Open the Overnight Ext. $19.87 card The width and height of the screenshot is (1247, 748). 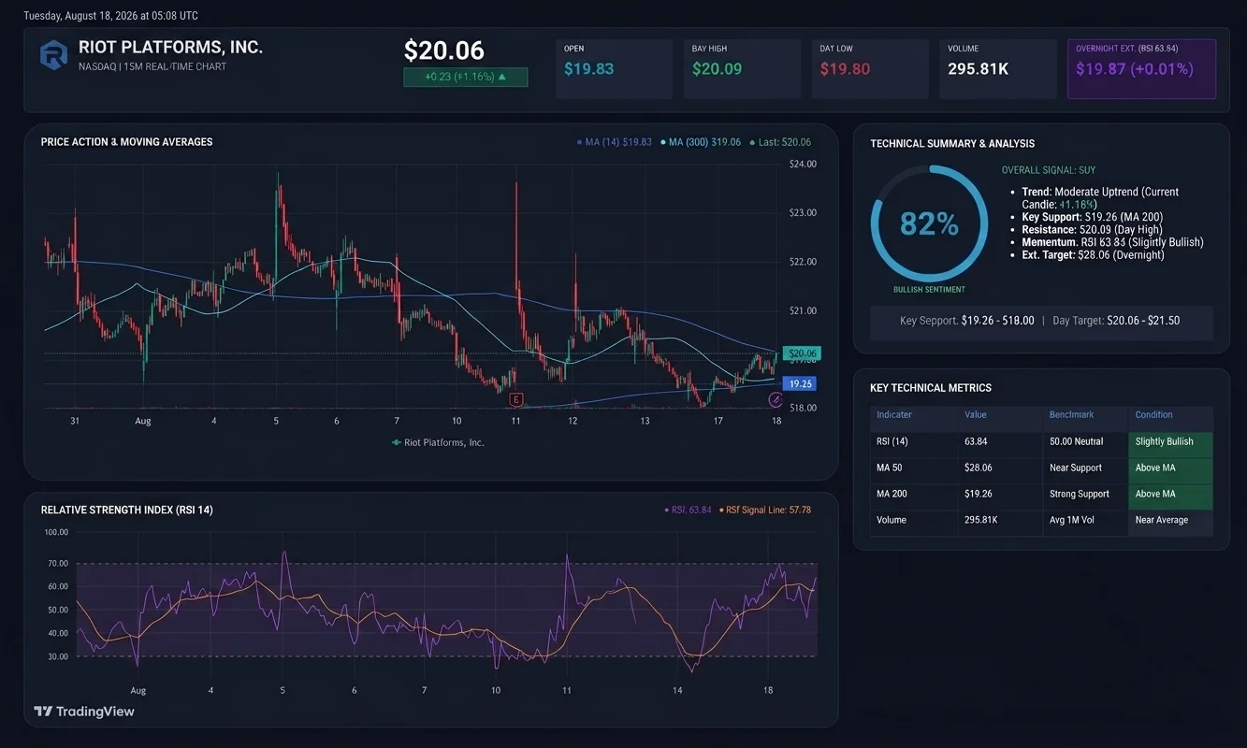click(x=1141, y=69)
